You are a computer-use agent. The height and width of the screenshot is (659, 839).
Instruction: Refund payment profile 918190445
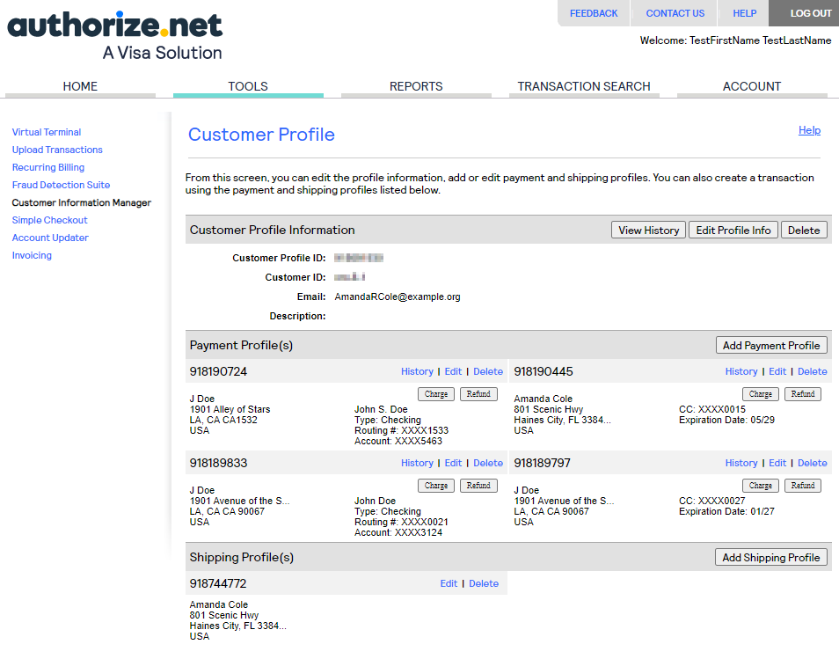pyautogui.click(x=802, y=394)
